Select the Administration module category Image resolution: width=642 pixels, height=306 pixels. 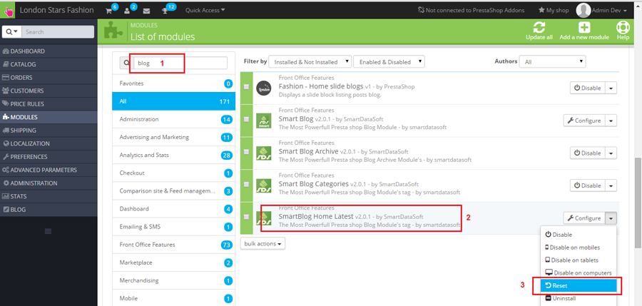pyautogui.click(x=173, y=119)
